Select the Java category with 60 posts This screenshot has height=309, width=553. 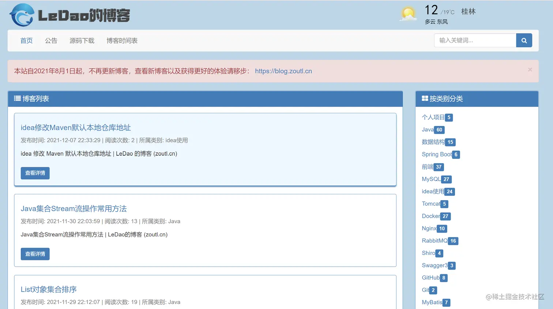click(x=428, y=130)
